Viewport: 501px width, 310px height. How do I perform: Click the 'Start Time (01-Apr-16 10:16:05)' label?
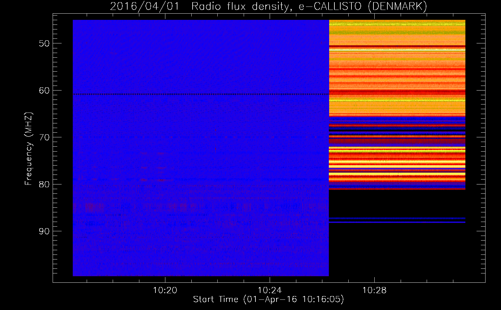(268, 299)
